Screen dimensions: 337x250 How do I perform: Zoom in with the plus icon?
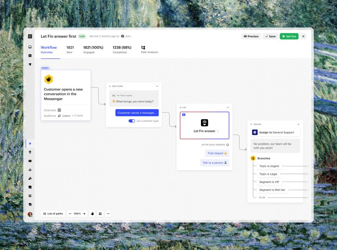click(x=84, y=214)
